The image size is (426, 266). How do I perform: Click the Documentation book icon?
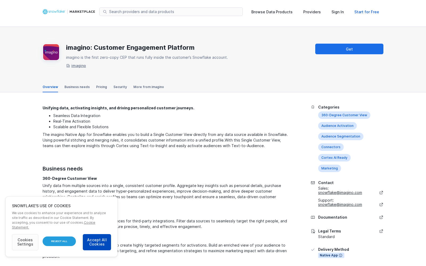click(313, 217)
